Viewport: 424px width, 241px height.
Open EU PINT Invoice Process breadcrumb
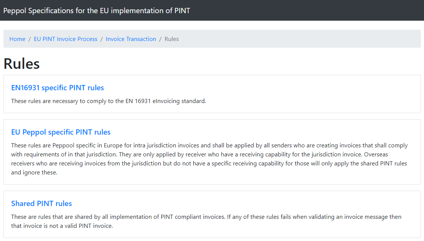(x=65, y=39)
